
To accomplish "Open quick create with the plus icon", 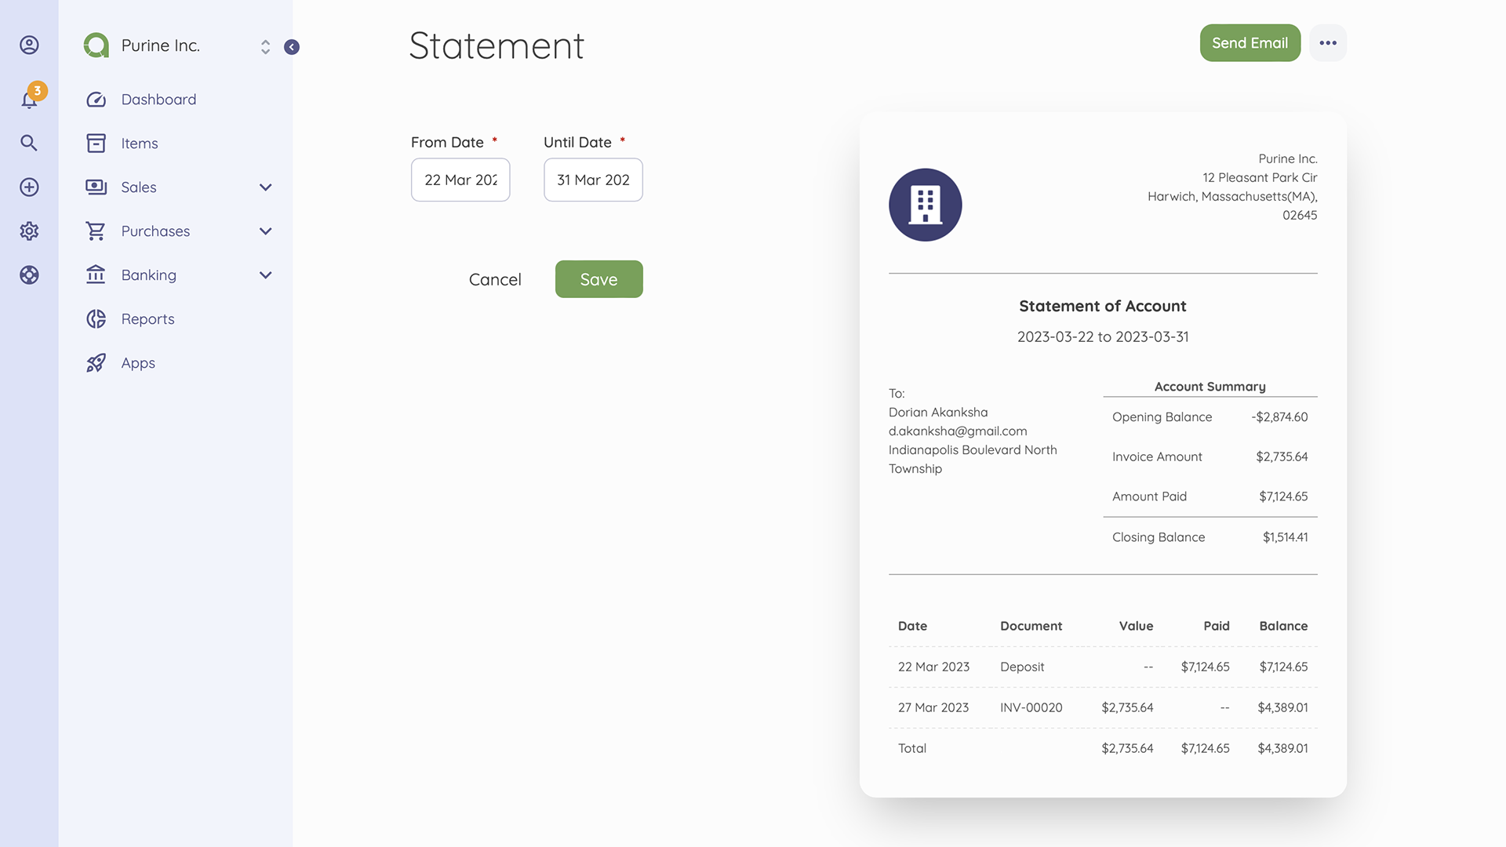I will (29, 187).
